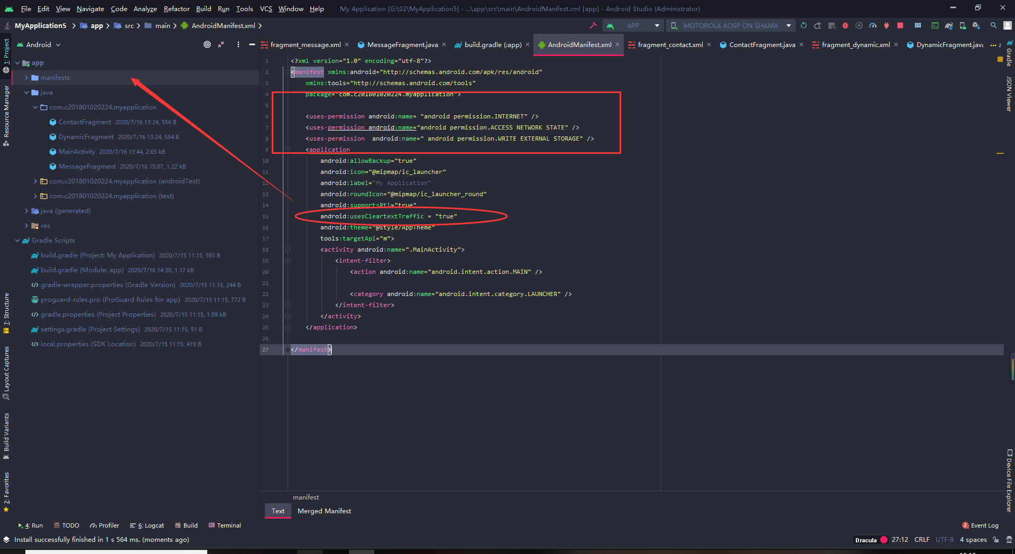The width and height of the screenshot is (1015, 554).
Task: Click Apply Changes and Restart Activity icon
Action: [818, 25]
